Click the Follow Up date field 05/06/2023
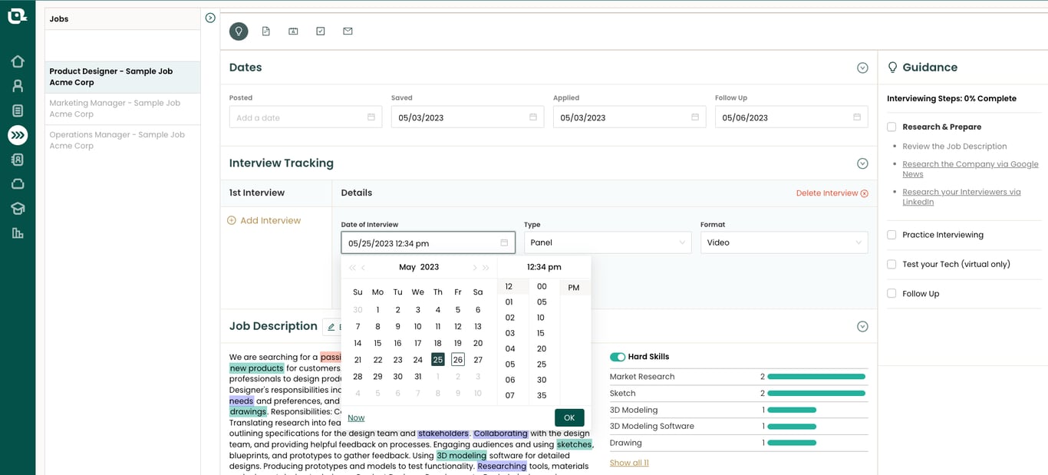The width and height of the screenshot is (1048, 475). coord(791,117)
